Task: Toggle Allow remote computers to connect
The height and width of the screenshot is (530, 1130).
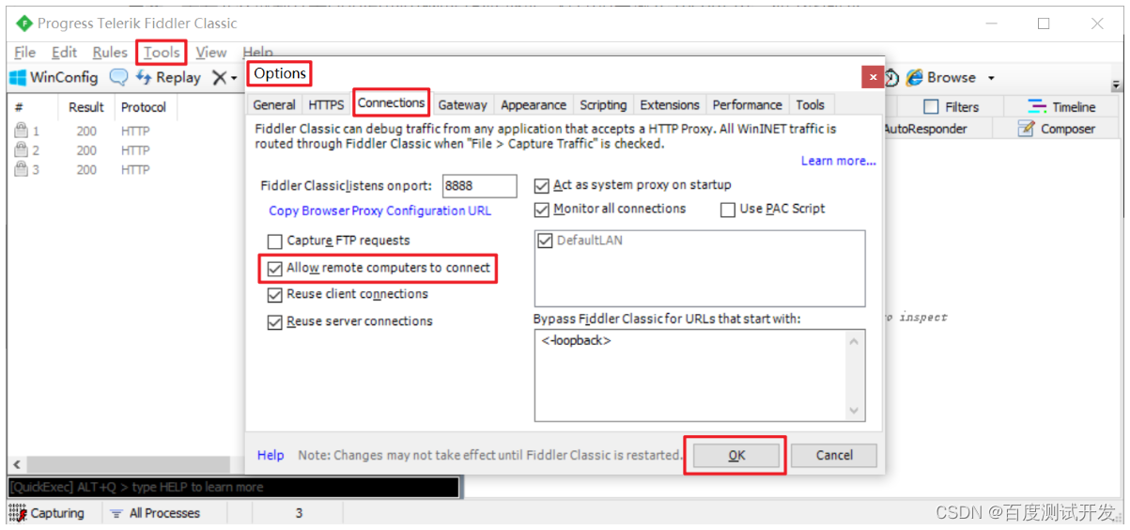Action: click(x=275, y=268)
